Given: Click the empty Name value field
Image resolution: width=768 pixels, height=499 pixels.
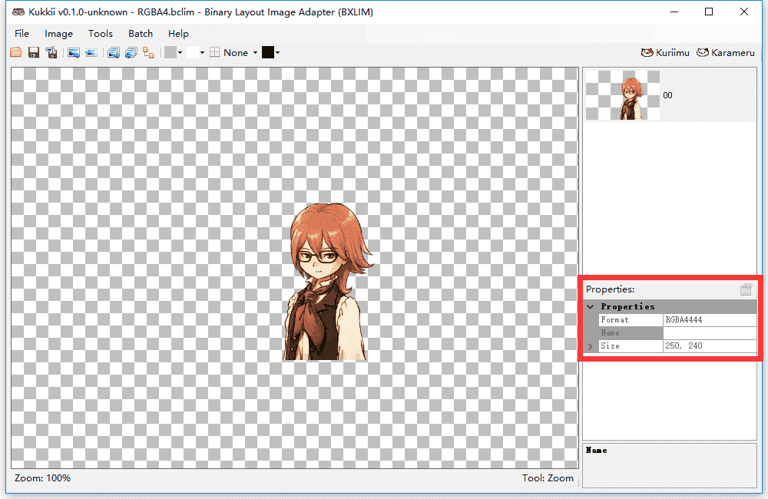Looking at the screenshot, I should pos(709,333).
